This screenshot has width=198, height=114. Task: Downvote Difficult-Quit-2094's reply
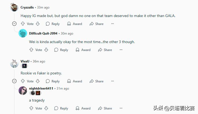46,50
